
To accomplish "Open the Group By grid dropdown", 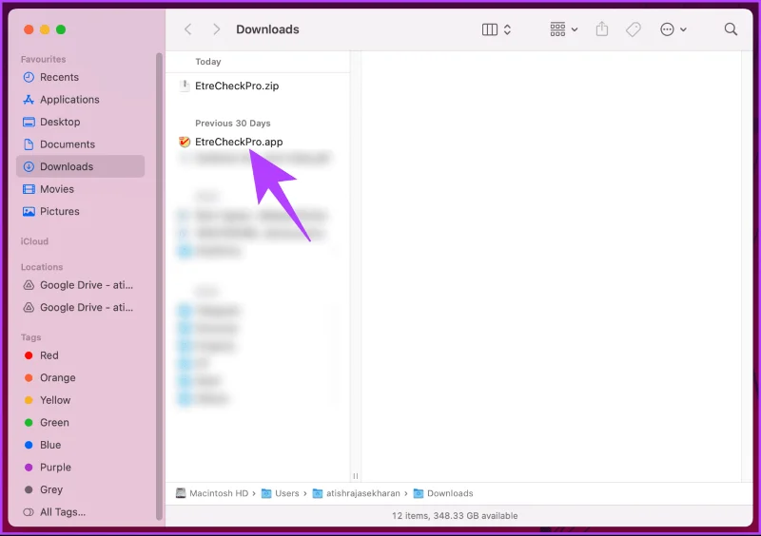I will [x=563, y=29].
